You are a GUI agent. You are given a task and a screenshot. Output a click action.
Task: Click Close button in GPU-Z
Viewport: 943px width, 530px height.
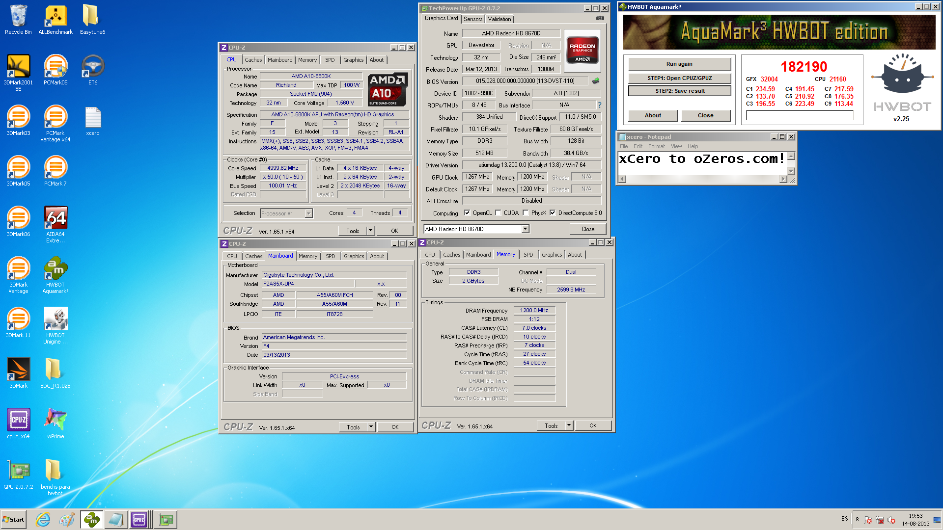588,229
